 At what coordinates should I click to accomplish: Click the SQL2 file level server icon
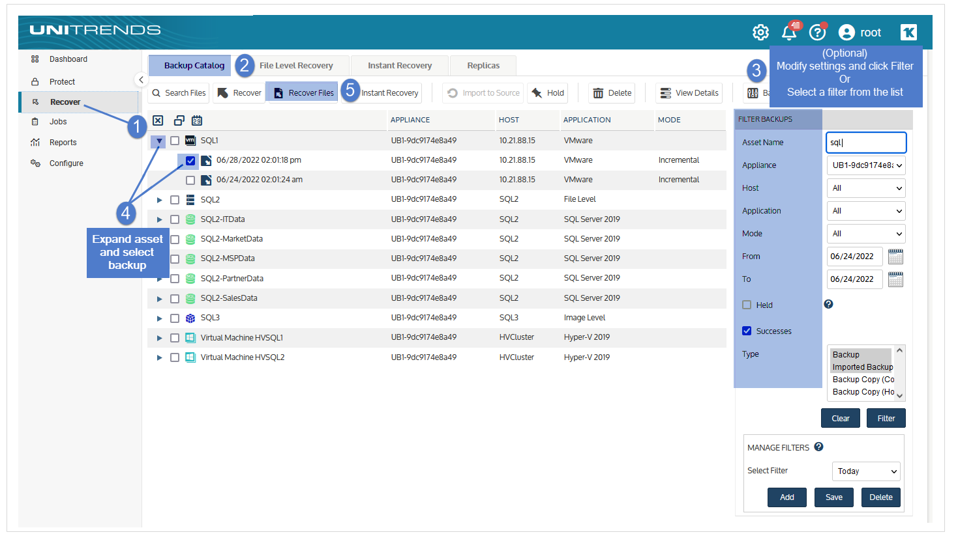[190, 199]
